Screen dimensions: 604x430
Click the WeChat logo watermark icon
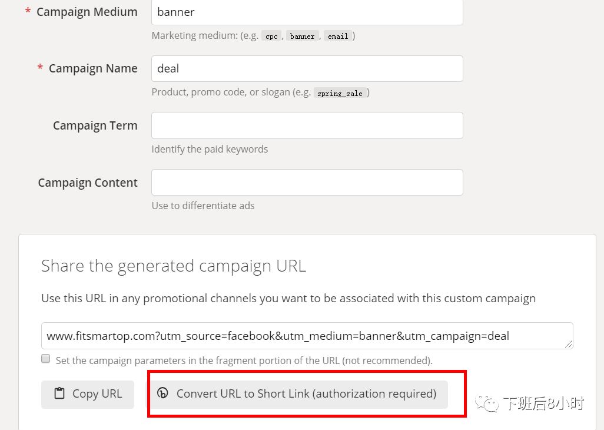(486, 403)
